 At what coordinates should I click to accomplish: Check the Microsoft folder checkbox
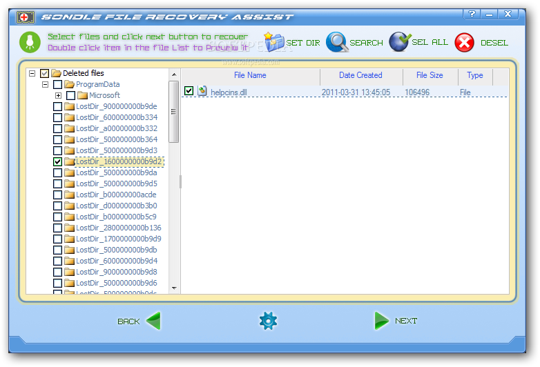70,95
